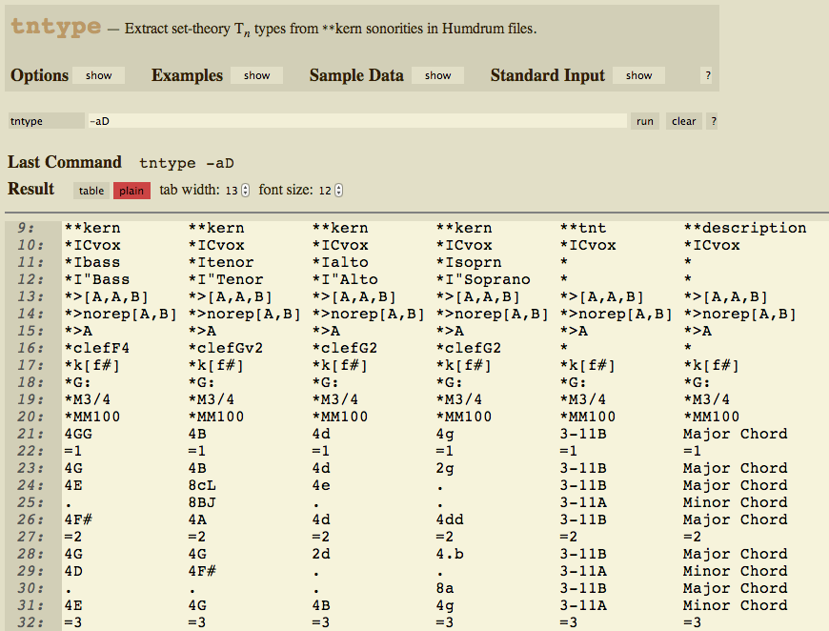This screenshot has width=829, height=631.
Task: Adjust the font size stepper
Action: (x=337, y=191)
